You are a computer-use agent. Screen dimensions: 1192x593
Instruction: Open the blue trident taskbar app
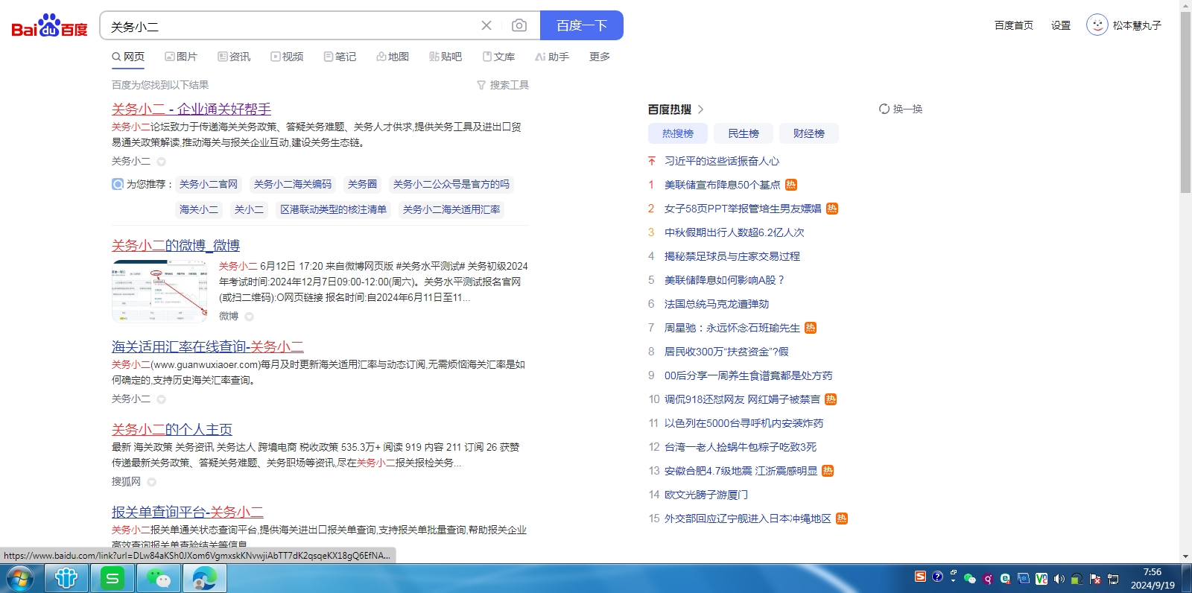click(x=66, y=578)
